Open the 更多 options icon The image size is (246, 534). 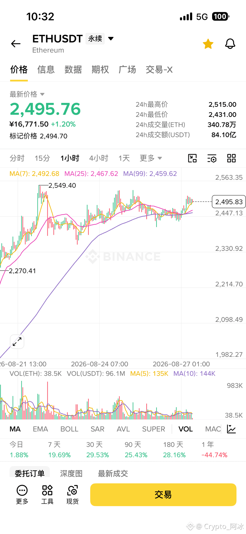click(x=22, y=495)
